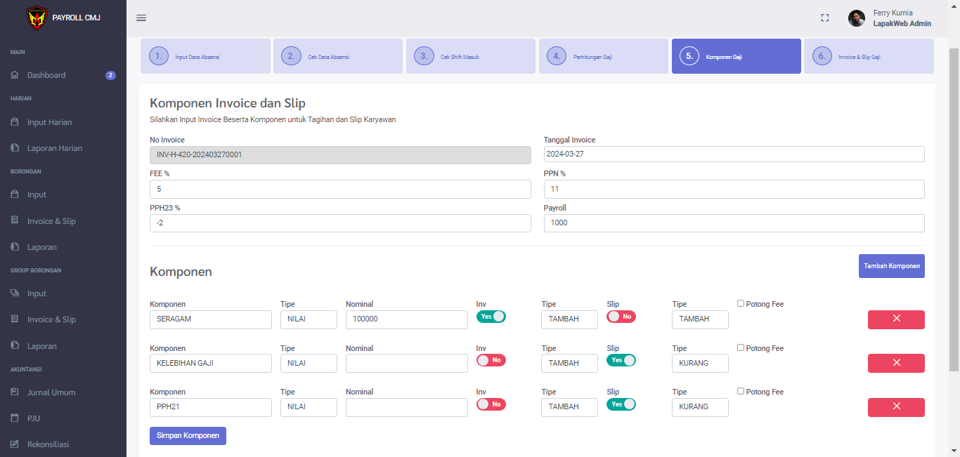The width and height of the screenshot is (960, 457).
Task: Click the Tambah Komponen button
Action: click(891, 266)
